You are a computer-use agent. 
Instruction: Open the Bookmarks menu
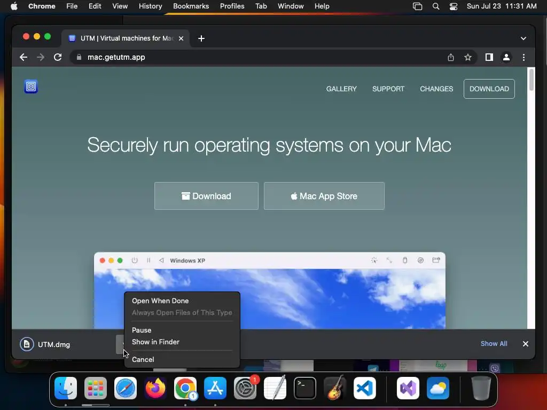(191, 6)
